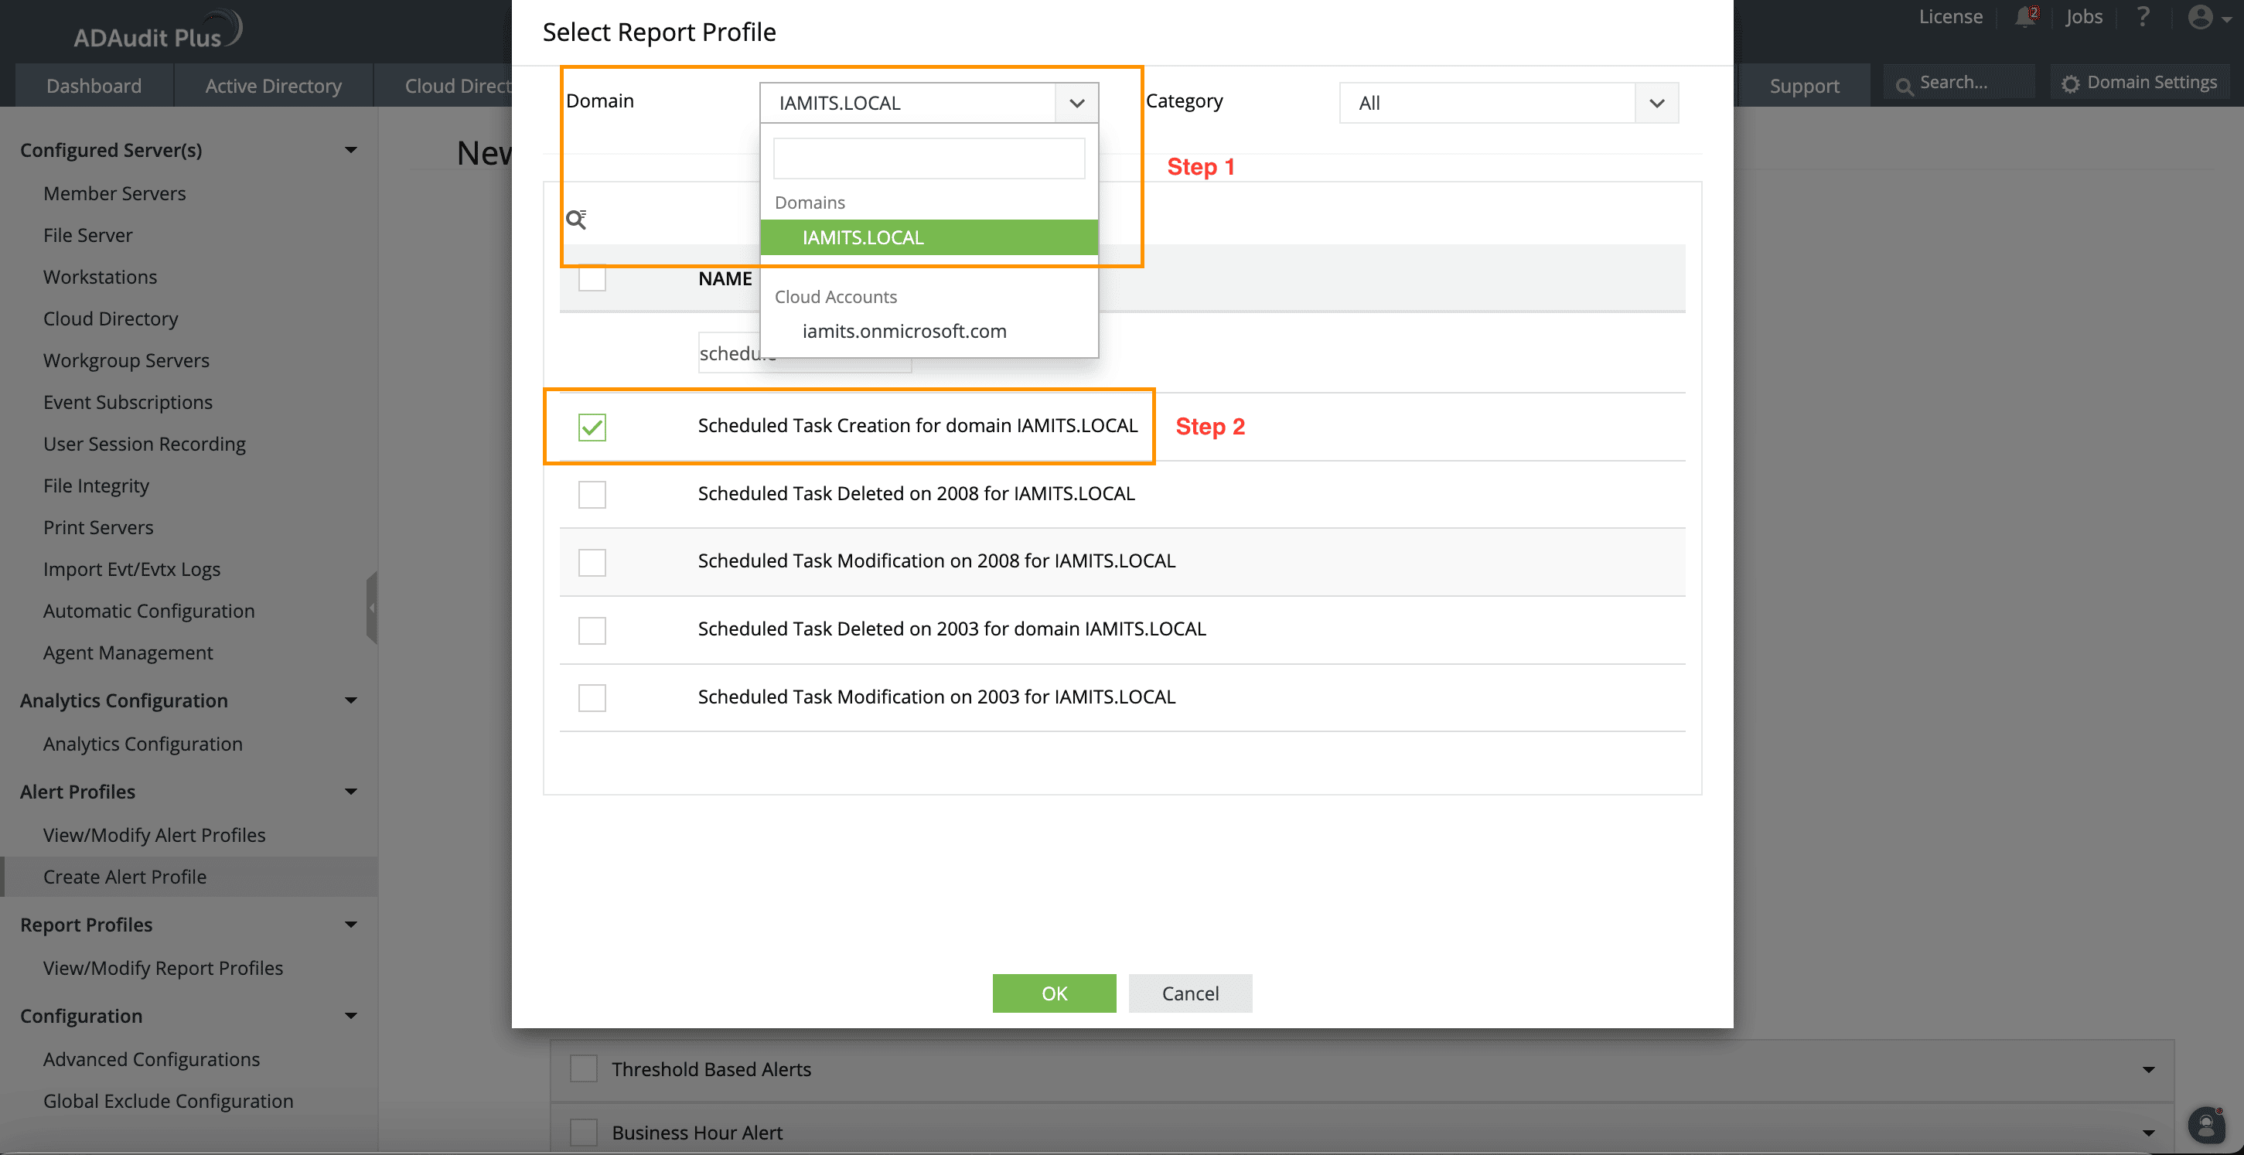Image resolution: width=2244 pixels, height=1155 pixels.
Task: Toggle the select-all checkbox beside NAME
Action: point(592,278)
